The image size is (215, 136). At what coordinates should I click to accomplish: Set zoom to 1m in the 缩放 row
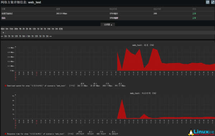[x=53, y=29]
